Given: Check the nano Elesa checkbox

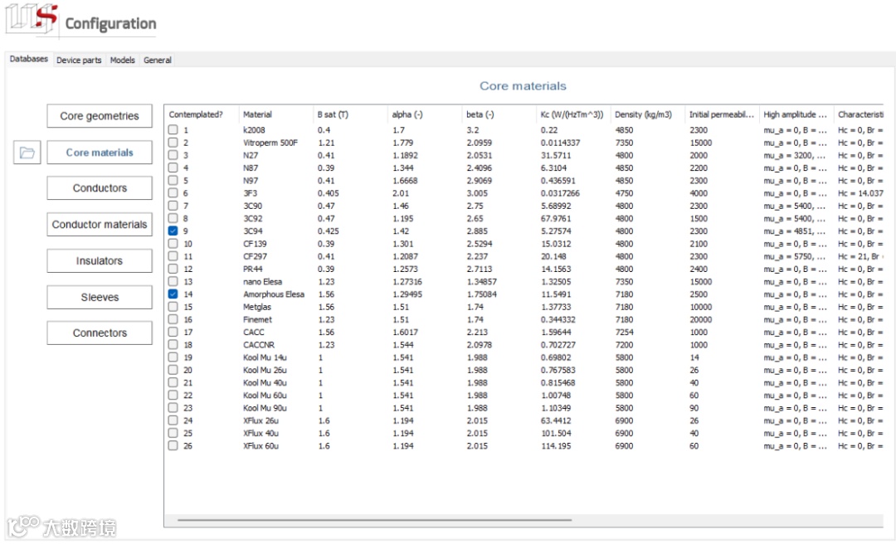Looking at the screenshot, I should pos(173,281).
